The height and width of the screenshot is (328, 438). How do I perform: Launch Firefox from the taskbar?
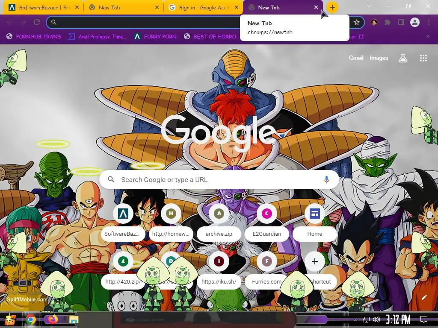(x=53, y=319)
